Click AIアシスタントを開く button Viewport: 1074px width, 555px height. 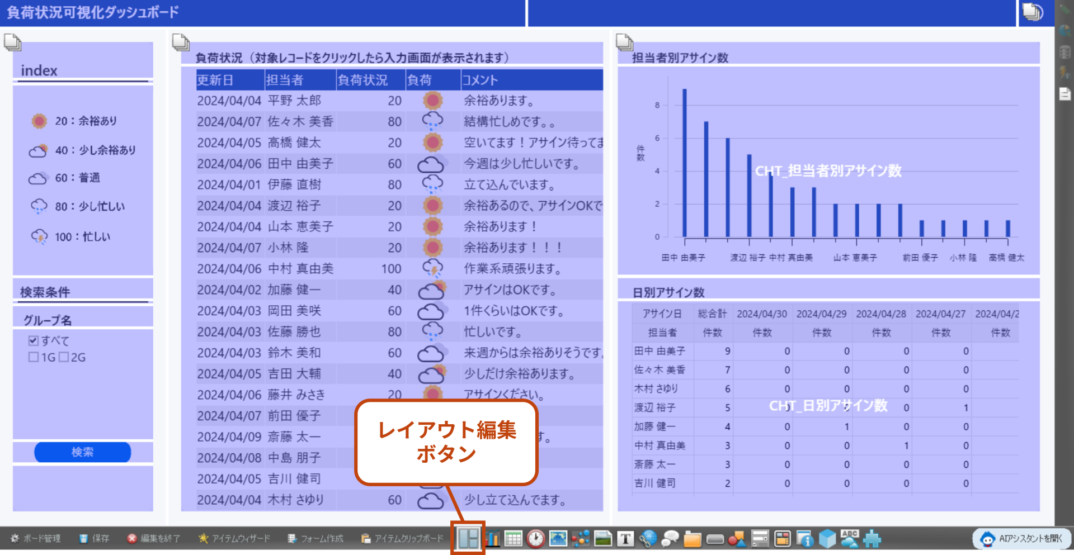click(x=1023, y=539)
